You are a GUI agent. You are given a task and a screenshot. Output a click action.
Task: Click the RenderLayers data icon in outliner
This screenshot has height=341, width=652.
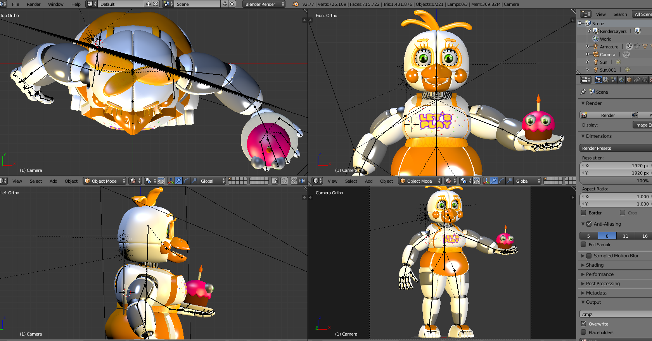pyautogui.click(x=637, y=31)
